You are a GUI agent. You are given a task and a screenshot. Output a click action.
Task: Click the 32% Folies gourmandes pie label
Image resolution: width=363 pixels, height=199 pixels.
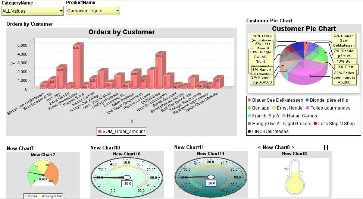tap(344, 78)
